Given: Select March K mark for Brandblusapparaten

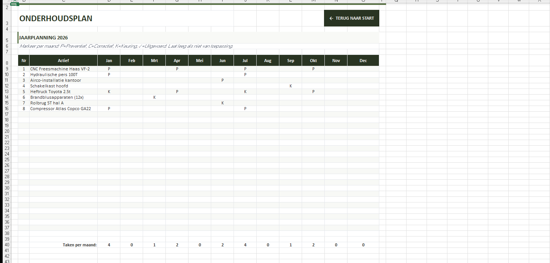Looking at the screenshot, I should (154, 97).
